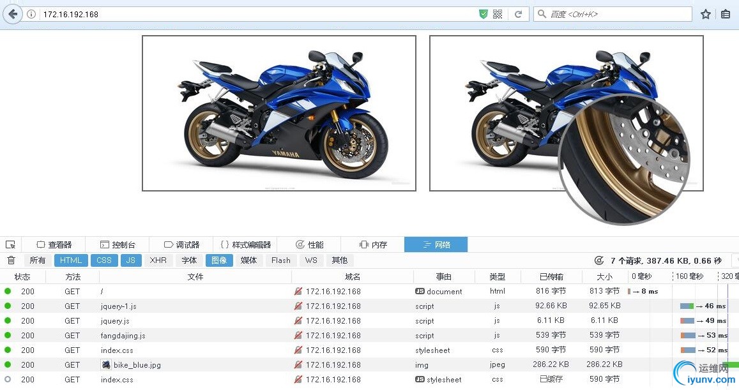Select the cached index.css request marked 已缓存

(x=369, y=379)
